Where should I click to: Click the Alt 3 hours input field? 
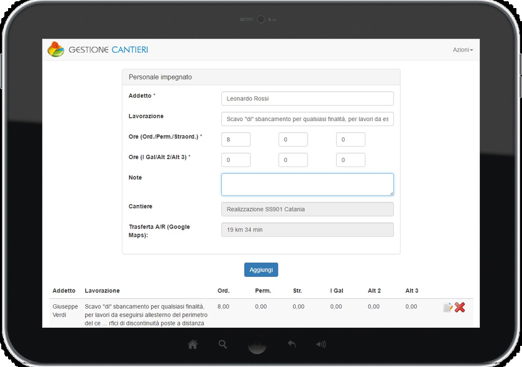pyautogui.click(x=350, y=160)
